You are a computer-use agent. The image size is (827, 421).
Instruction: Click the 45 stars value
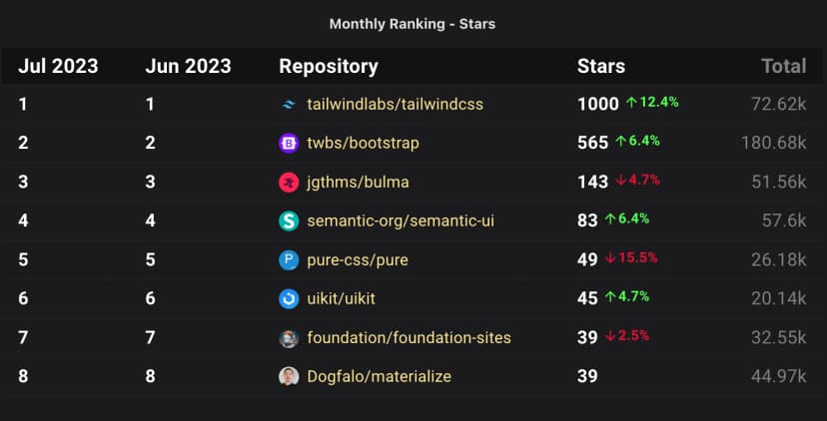[587, 298]
